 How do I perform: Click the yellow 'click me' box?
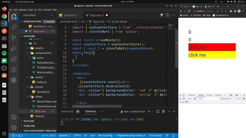212,55
